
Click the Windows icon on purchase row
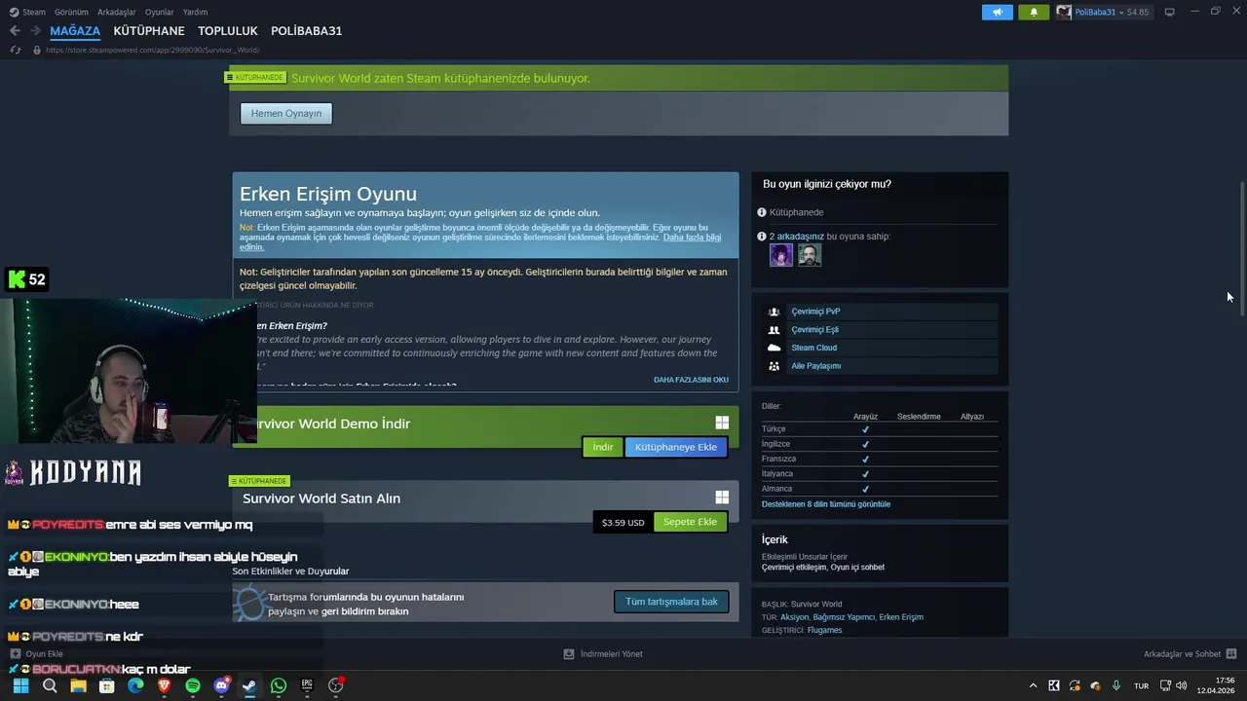click(722, 498)
